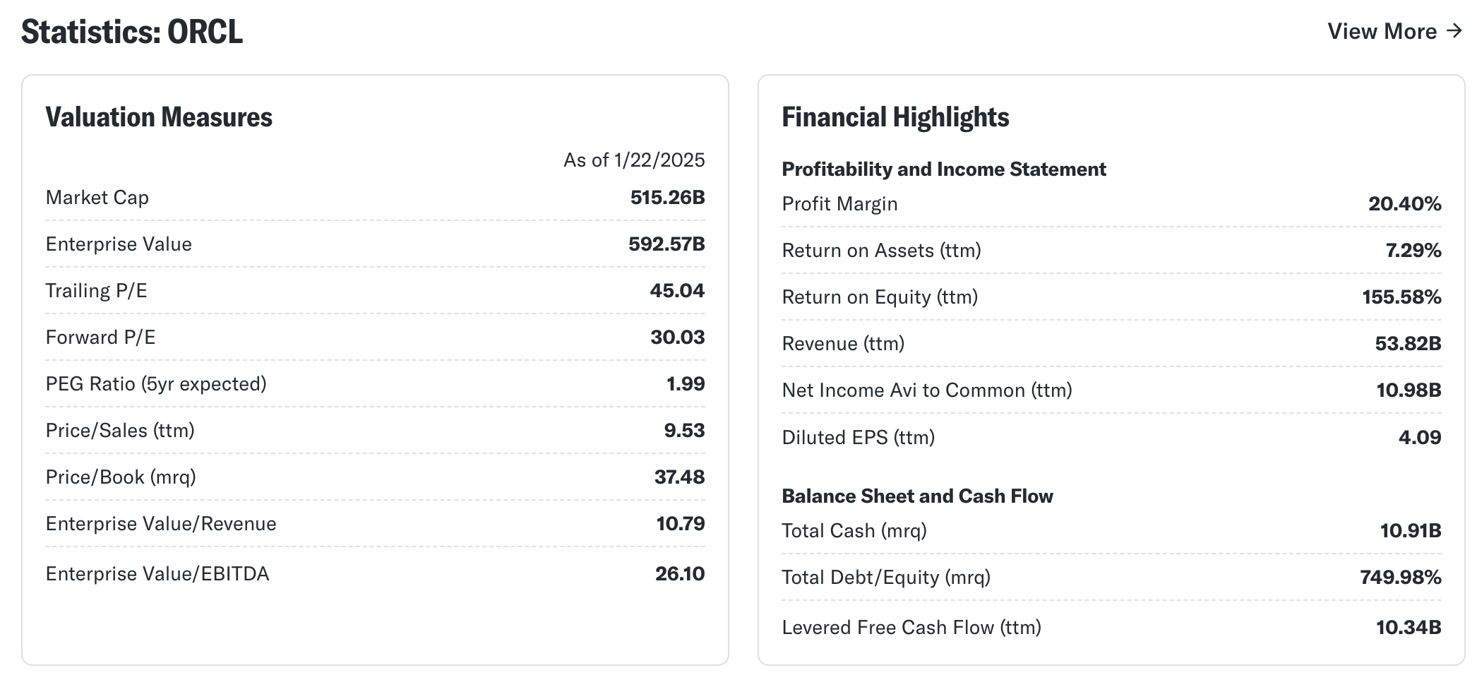
Task: Click the Price/Sales (ttm) label
Action: [120, 431]
